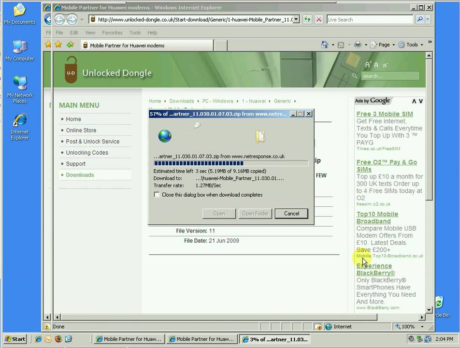This screenshot has height=348, width=460.
Task: Click the download progress bar
Action: pos(231,163)
